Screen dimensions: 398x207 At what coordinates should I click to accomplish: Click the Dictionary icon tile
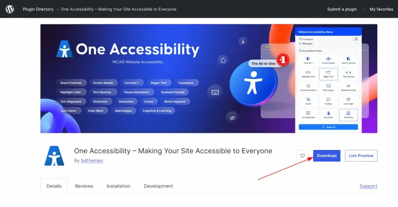(x=348, y=115)
